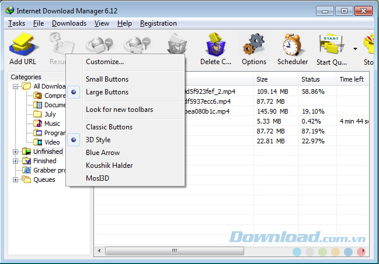
Task: Select the Compressed category folder icon
Action: [37, 96]
